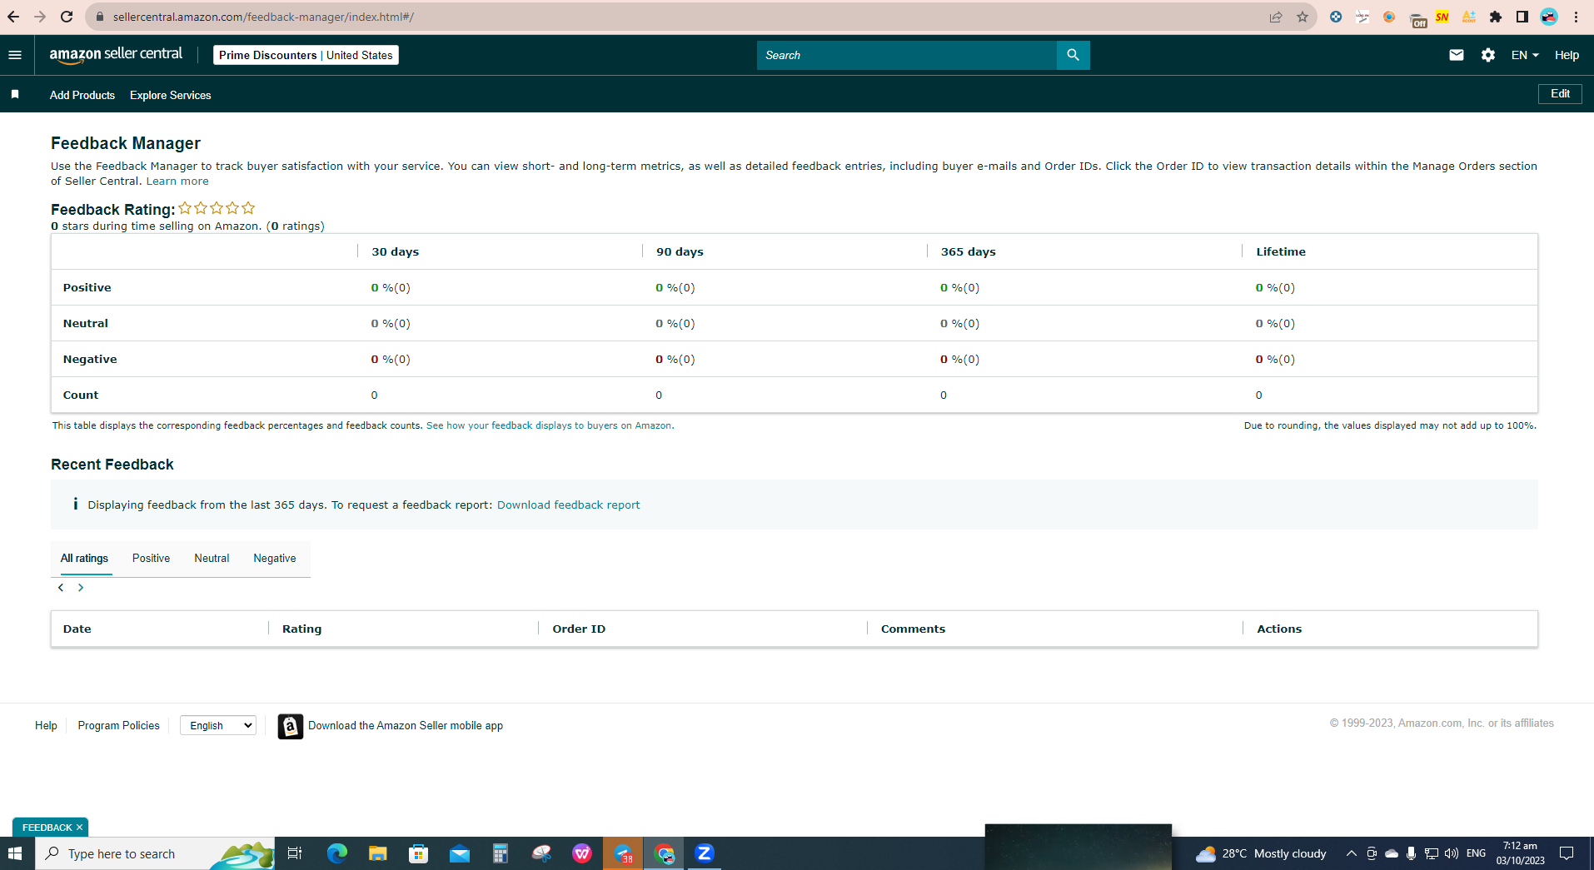Click Download feedback report link
This screenshot has width=1594, height=870.
click(x=569, y=505)
